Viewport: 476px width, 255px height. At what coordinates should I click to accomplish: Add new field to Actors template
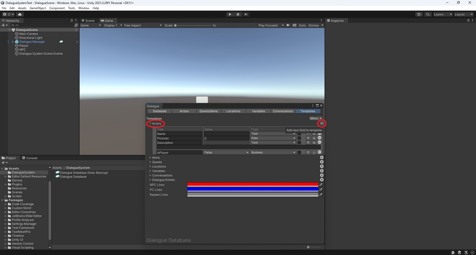322,123
